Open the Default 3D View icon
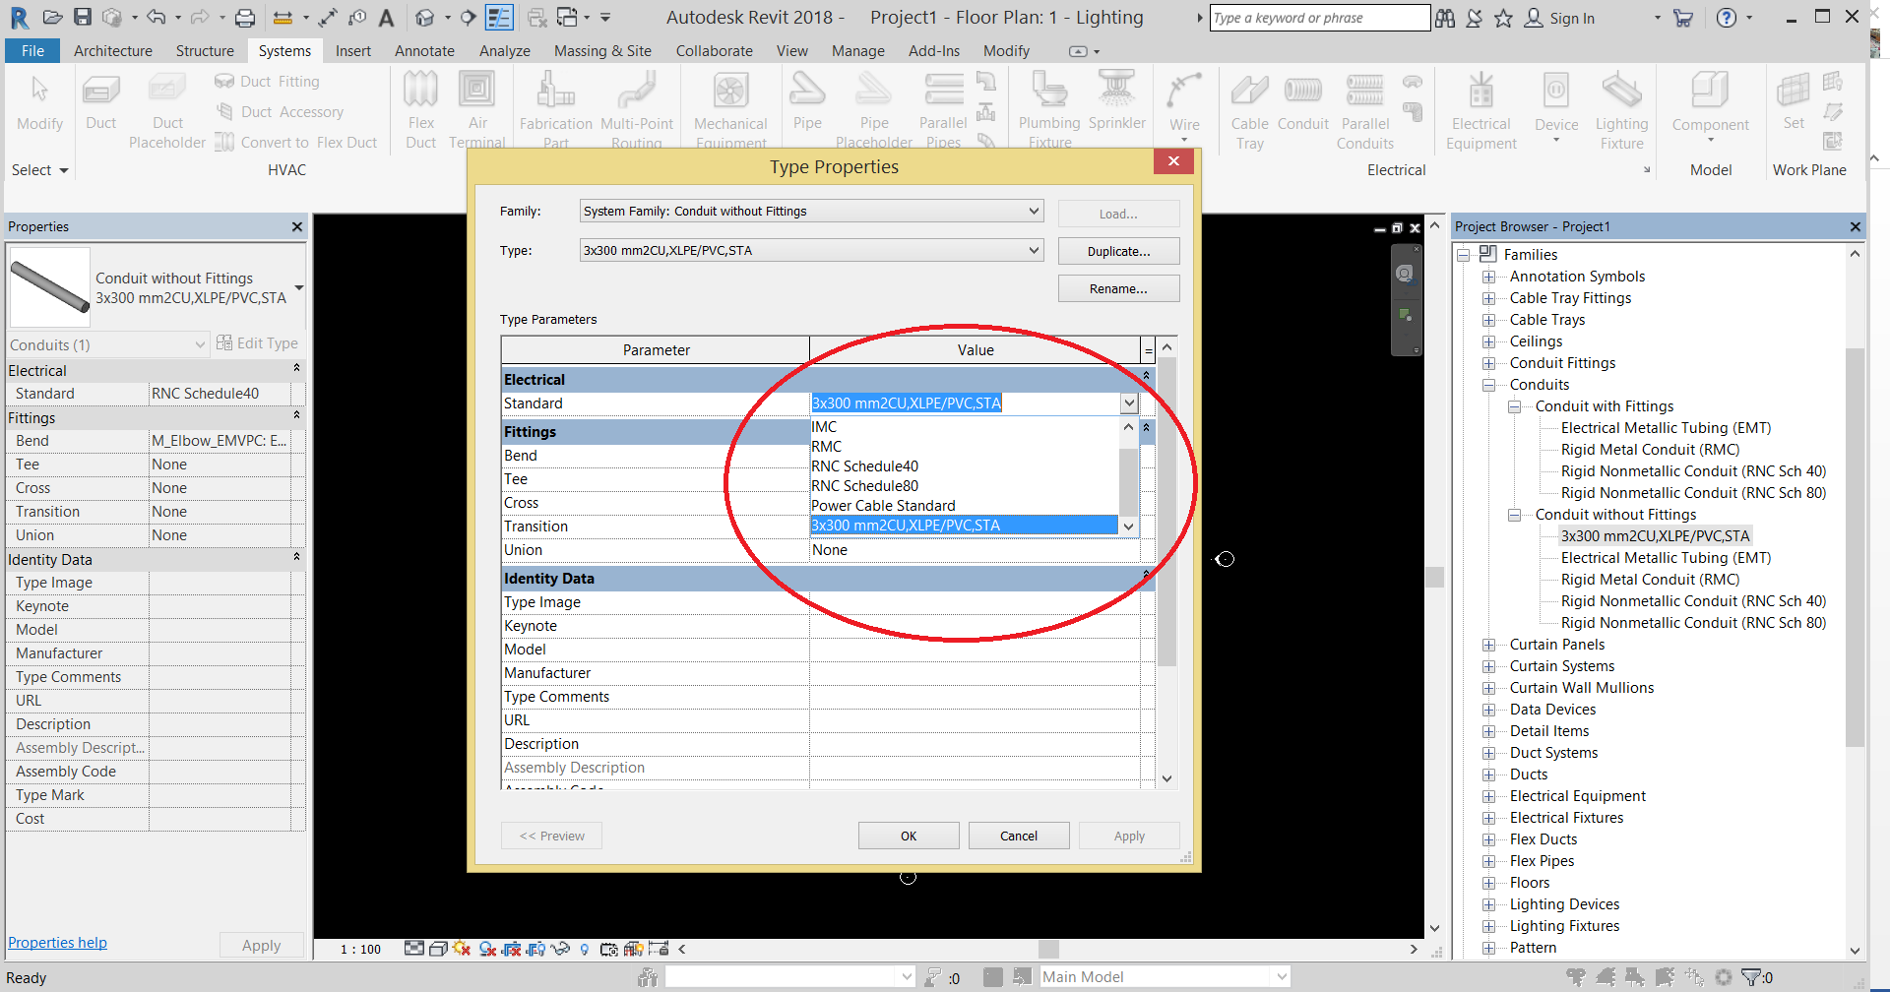The image size is (1890, 992). (425, 17)
